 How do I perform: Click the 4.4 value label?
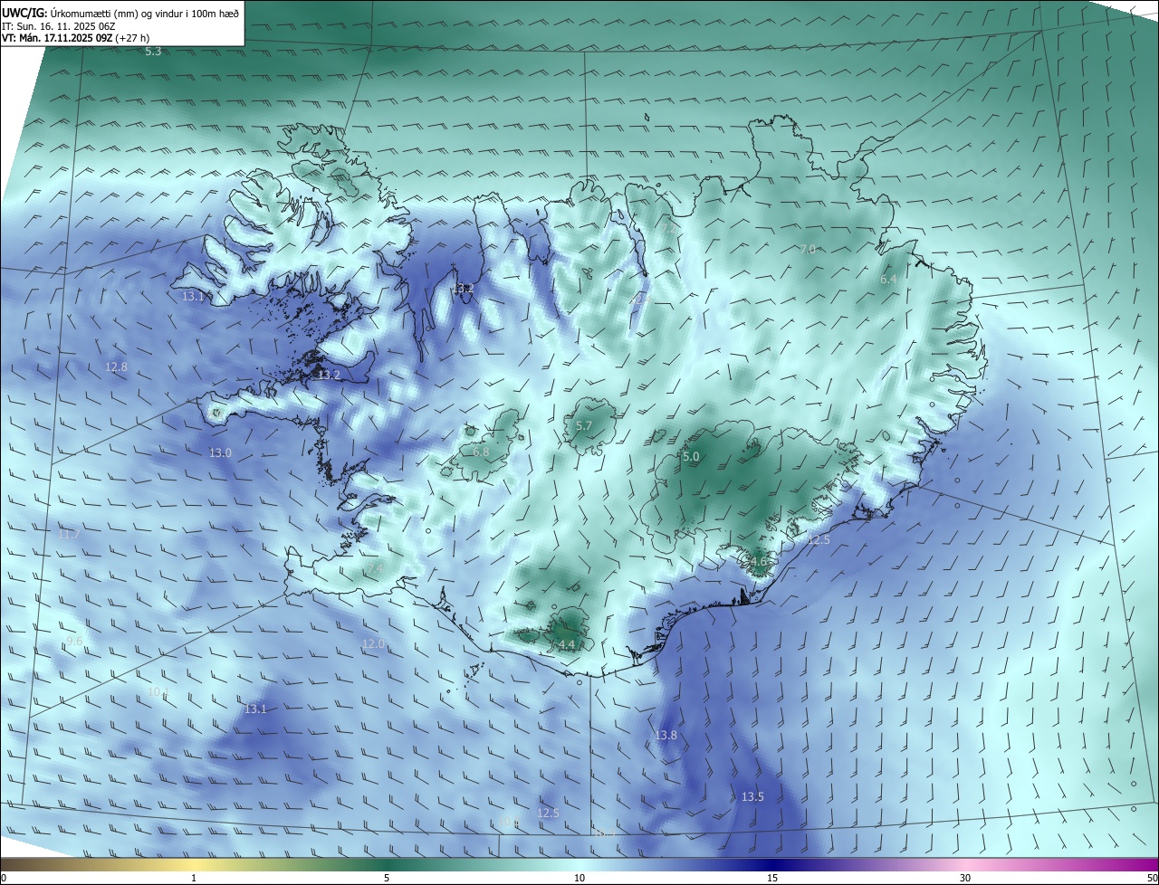tap(567, 644)
